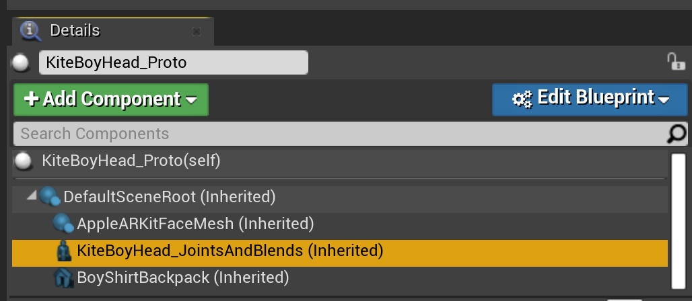Click the DefaultSceneRoot scene component icon
Viewport: 692px width, 301px height.
49,197
